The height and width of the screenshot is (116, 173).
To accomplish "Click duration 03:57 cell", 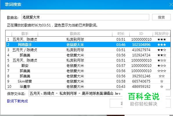I will [121, 66].
